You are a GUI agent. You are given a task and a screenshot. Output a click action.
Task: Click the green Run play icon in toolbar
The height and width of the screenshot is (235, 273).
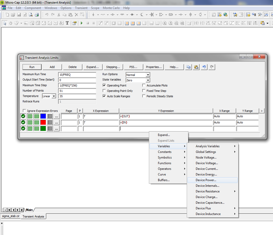82,23
